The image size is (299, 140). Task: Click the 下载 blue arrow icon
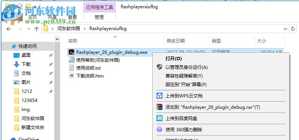(x=17, y=64)
